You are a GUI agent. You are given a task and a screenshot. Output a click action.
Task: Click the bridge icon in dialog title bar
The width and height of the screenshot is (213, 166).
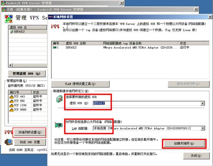(x=50, y=17)
